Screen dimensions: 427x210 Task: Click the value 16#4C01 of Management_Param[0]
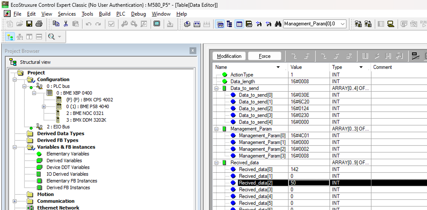[300, 136]
